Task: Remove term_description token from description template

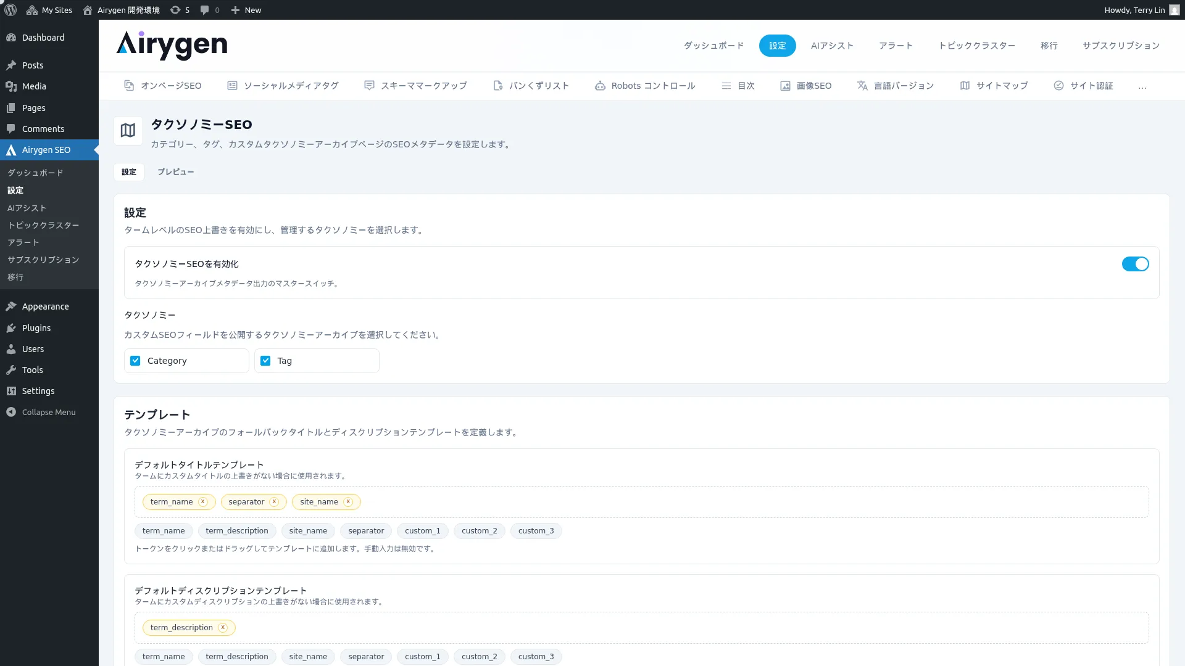Action: pyautogui.click(x=223, y=628)
